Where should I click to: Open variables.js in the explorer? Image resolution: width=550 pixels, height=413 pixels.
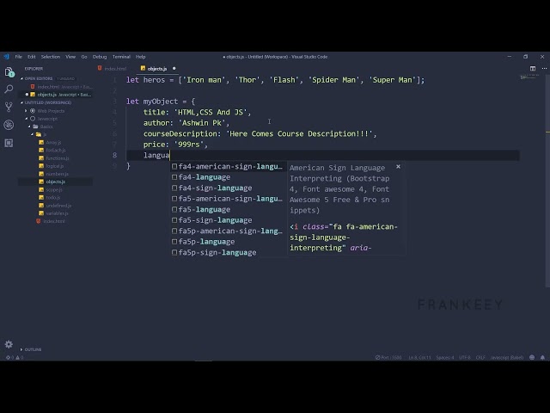[58, 213]
